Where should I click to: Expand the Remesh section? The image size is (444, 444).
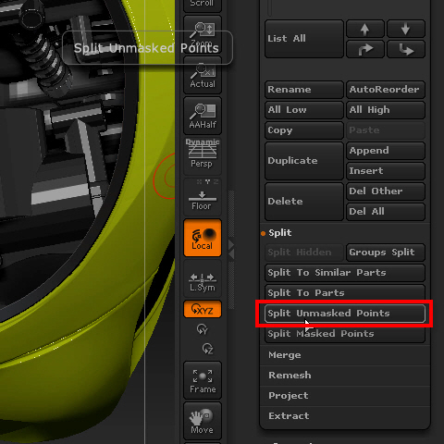coord(290,376)
